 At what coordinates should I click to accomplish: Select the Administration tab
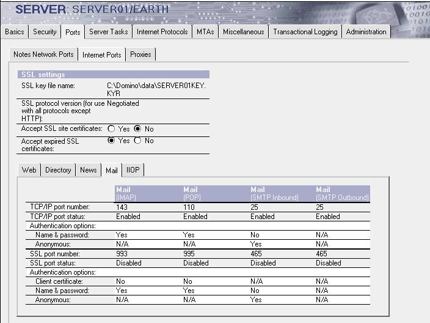(x=366, y=32)
